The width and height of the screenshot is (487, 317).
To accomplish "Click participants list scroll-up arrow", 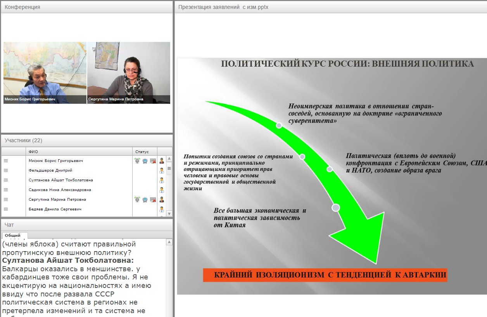I will tap(169, 158).
